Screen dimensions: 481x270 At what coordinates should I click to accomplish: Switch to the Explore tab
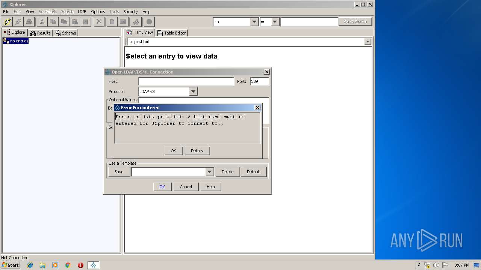click(x=14, y=33)
